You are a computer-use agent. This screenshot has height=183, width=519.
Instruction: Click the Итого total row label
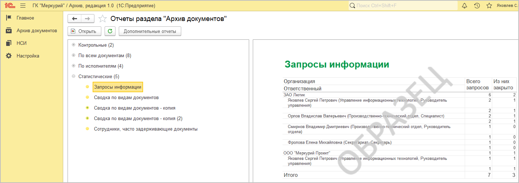[291, 175]
